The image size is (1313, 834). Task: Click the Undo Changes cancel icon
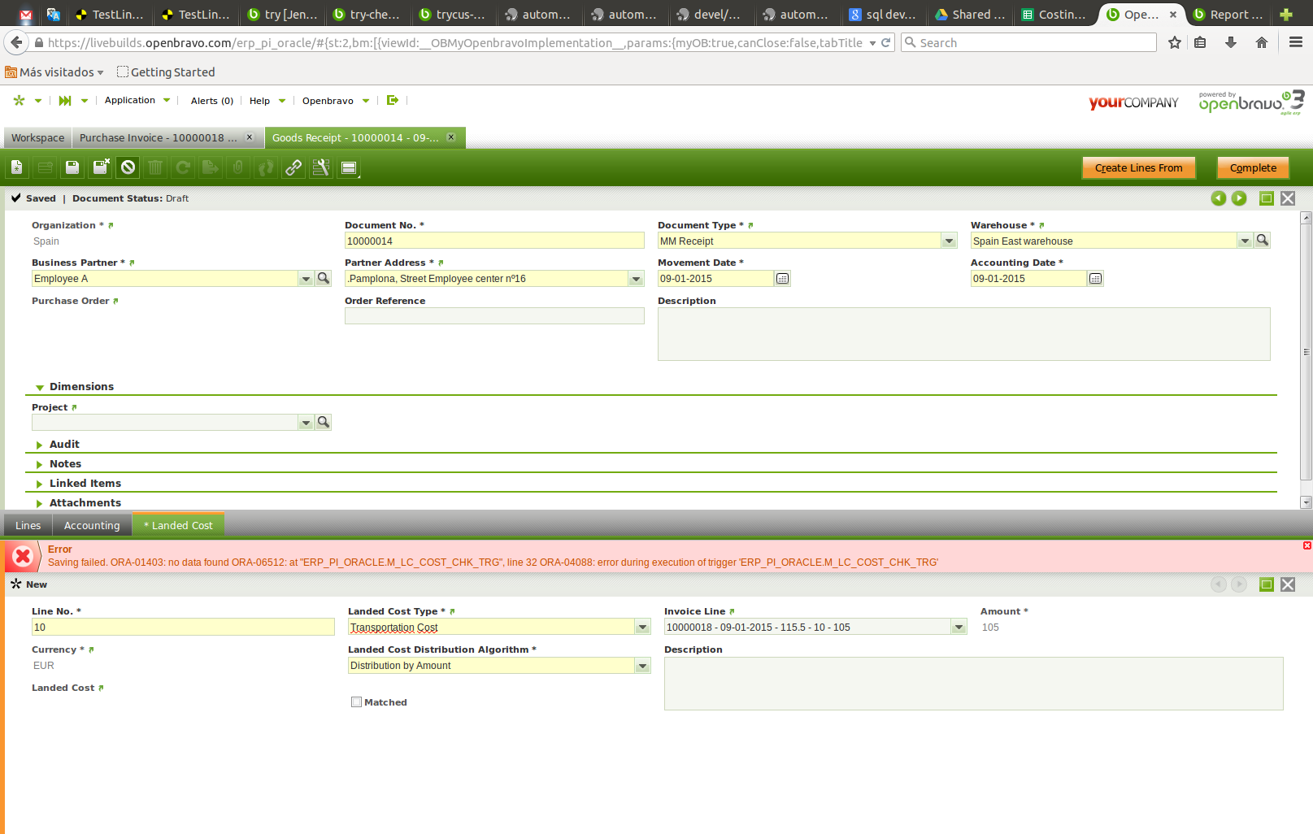pyautogui.click(x=128, y=167)
